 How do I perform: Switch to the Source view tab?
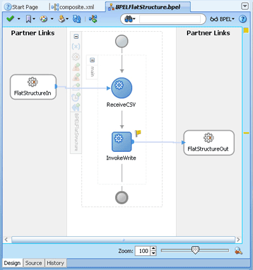click(34, 263)
